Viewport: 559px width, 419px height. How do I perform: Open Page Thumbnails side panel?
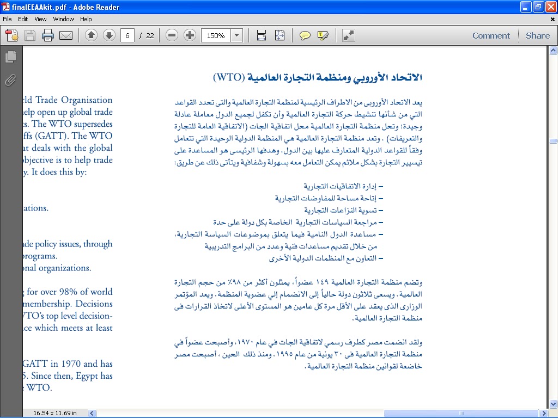11,57
